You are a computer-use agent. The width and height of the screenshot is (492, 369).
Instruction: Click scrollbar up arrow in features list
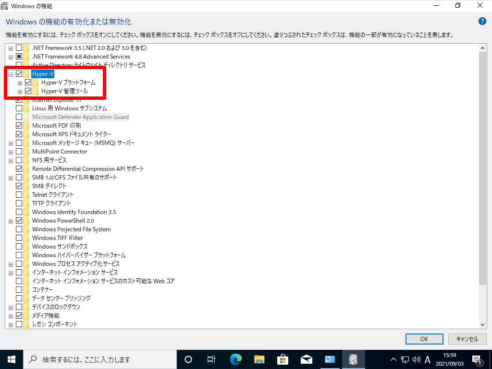pyautogui.click(x=482, y=48)
